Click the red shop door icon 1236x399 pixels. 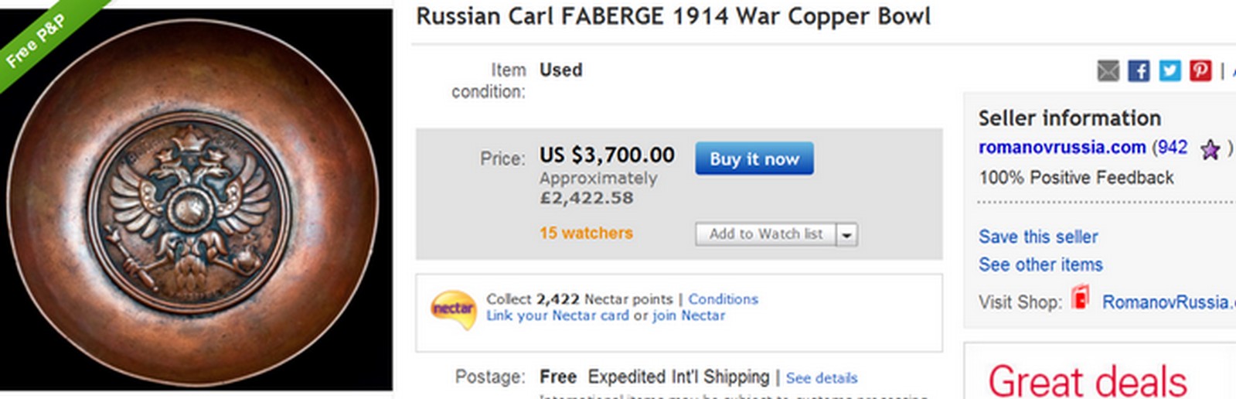(x=1080, y=298)
